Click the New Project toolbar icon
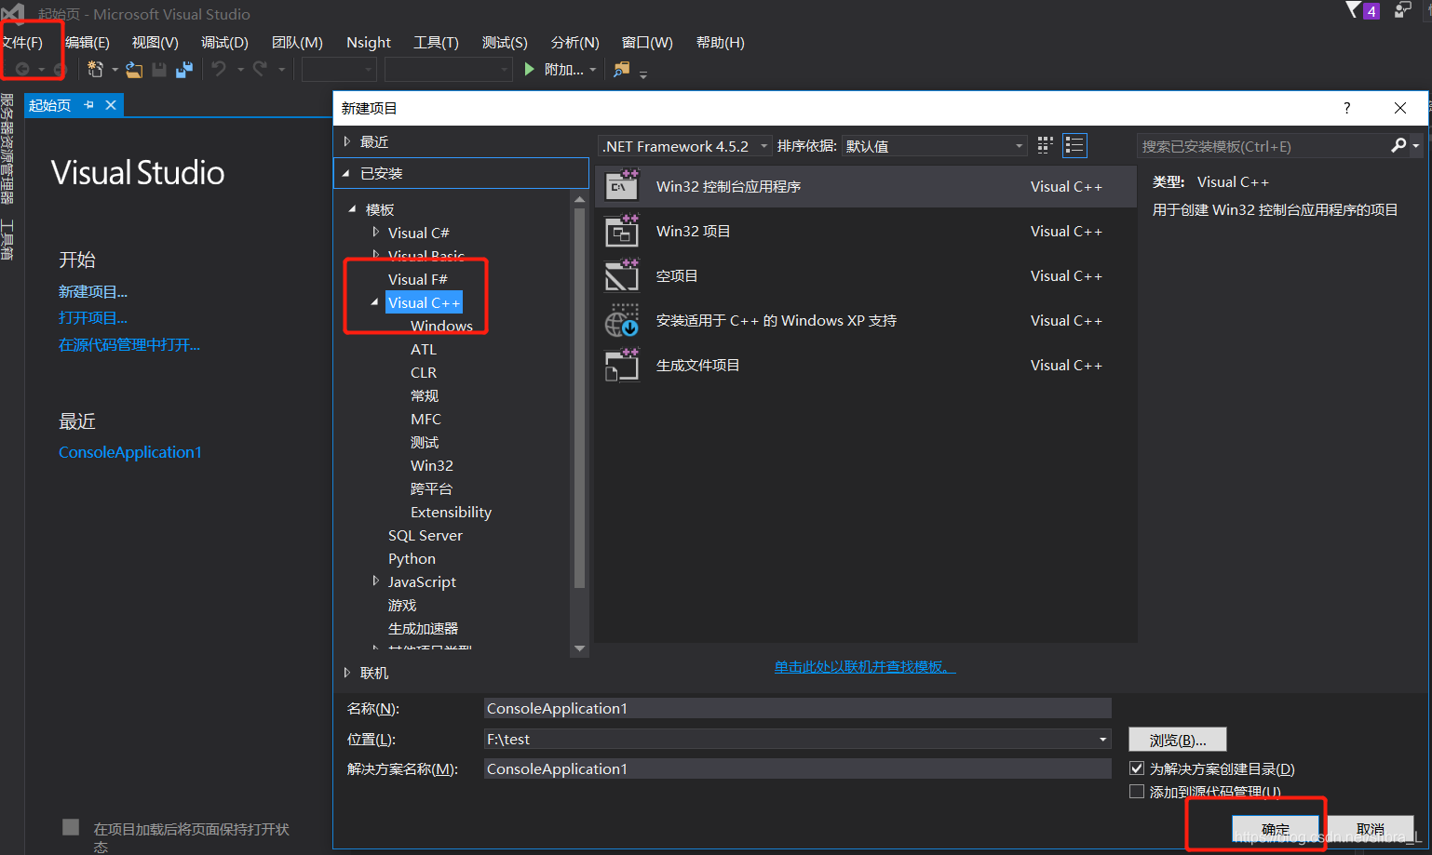1432x855 pixels. click(95, 69)
